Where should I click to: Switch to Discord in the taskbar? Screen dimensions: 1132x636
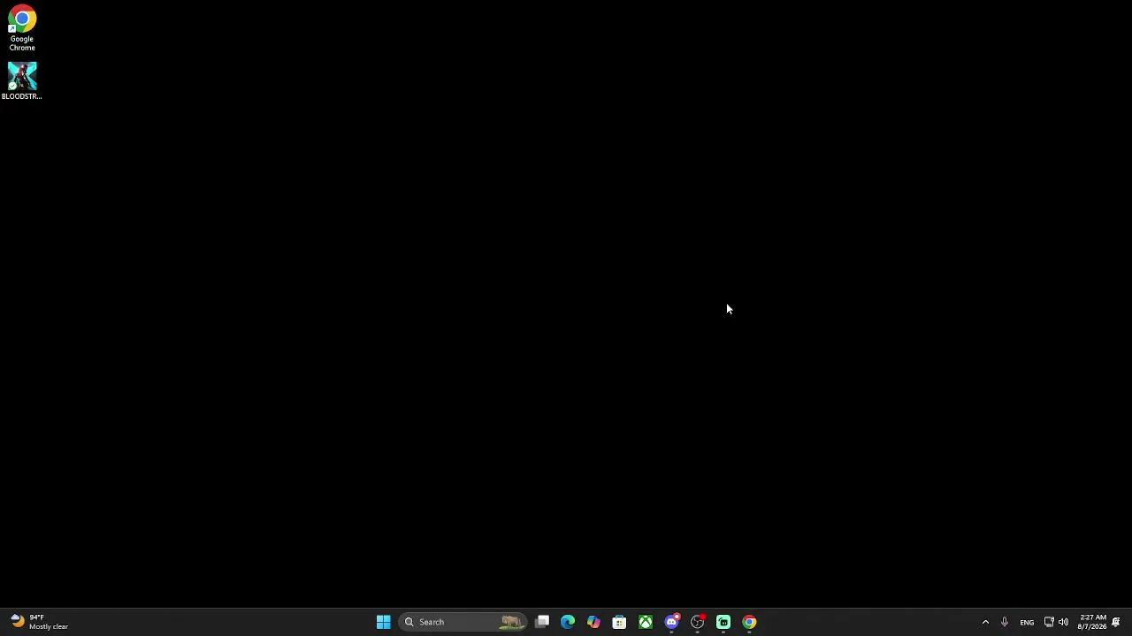(x=671, y=622)
